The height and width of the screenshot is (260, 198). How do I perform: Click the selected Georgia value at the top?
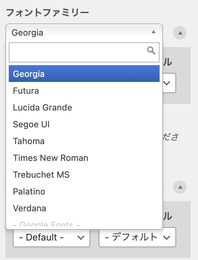[27, 33]
